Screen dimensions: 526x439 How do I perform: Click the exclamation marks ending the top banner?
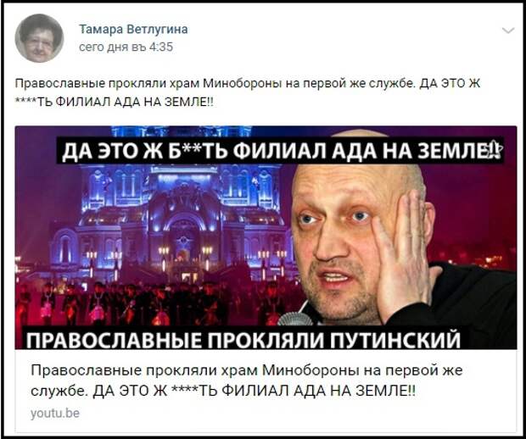click(x=494, y=150)
